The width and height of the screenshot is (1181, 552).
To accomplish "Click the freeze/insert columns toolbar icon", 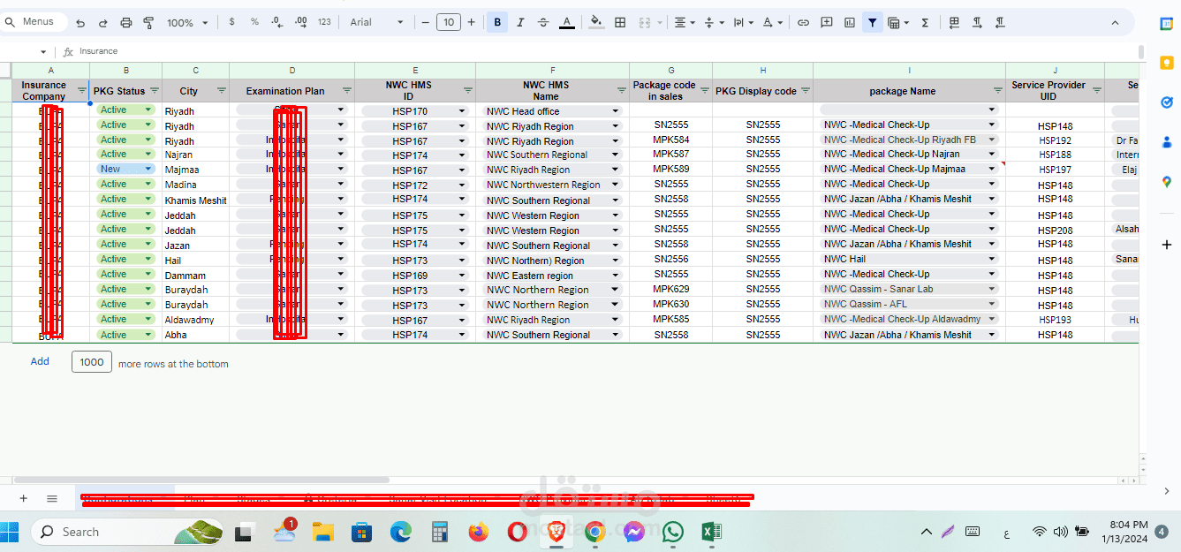I will tap(955, 22).
